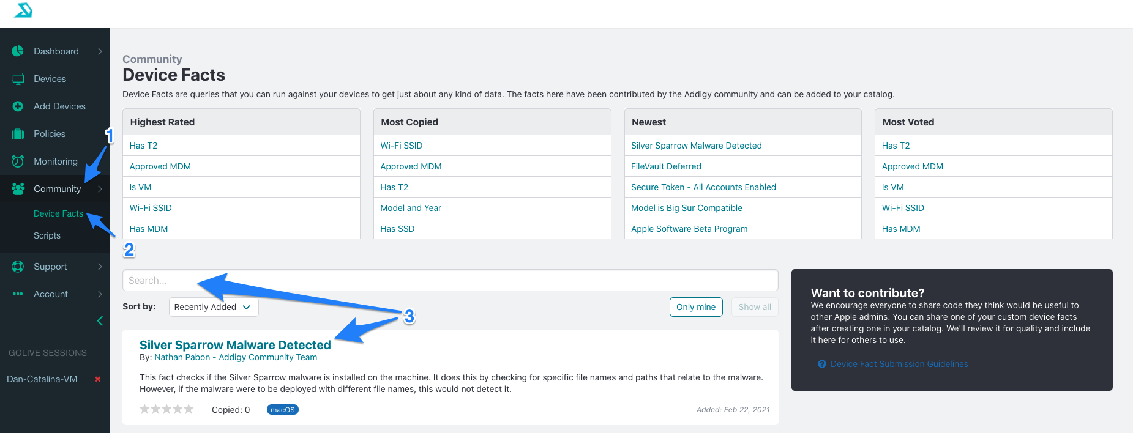Open Has SSD fact

click(x=397, y=229)
